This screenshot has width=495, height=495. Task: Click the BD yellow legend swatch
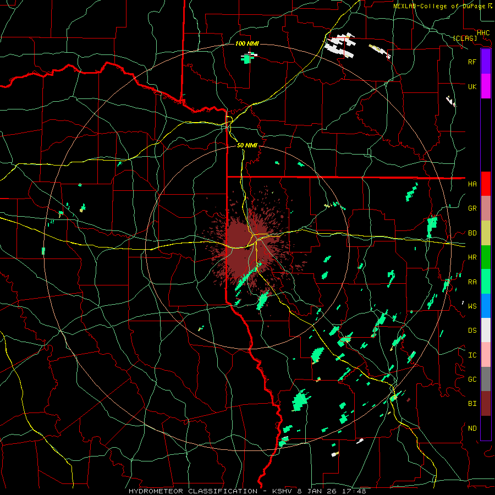pos(486,233)
